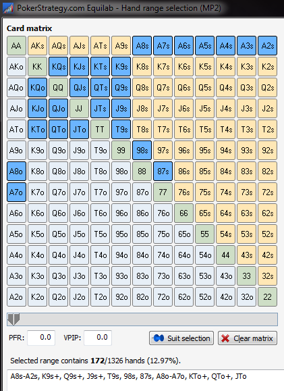Toggle the AA pocket pair cell
Viewport: 284px width, 391px height.
16,46
